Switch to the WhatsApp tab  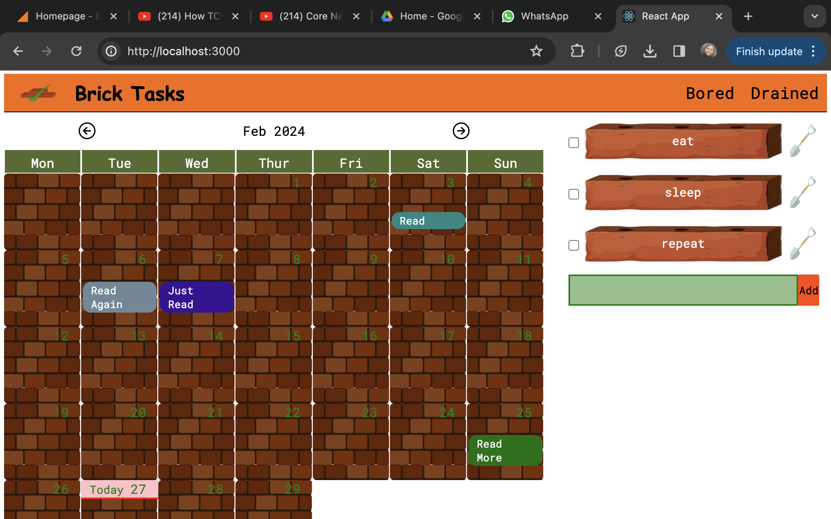pyautogui.click(x=544, y=16)
